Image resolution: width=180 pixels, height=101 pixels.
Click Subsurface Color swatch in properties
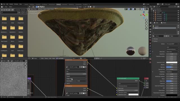tap(172, 62)
